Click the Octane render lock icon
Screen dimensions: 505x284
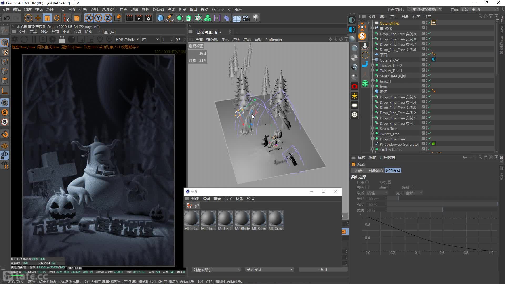pyautogui.click(x=62, y=39)
